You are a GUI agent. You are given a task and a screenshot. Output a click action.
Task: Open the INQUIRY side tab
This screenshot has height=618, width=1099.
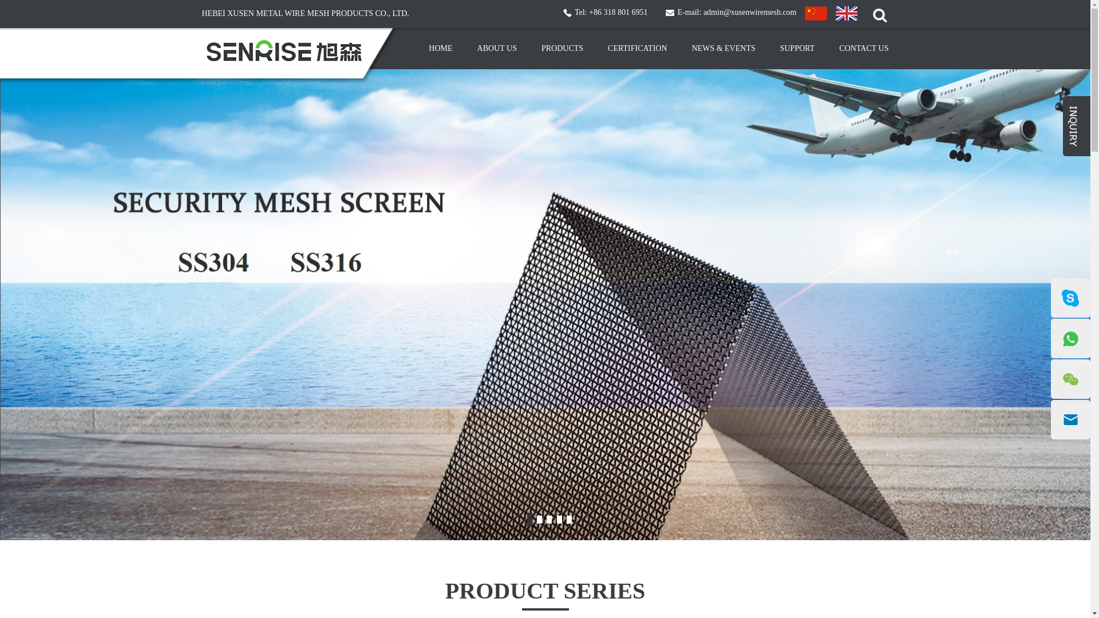1077,126
